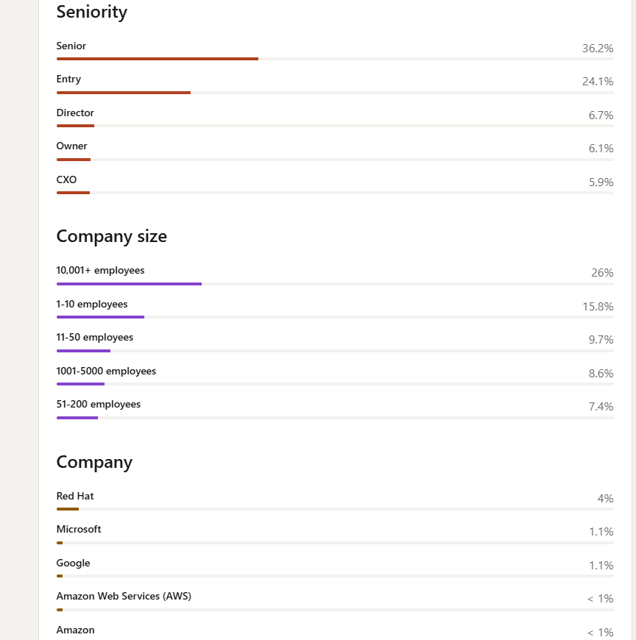Click the Company size section heading
Screen dimensions: 636x640
pos(111,236)
